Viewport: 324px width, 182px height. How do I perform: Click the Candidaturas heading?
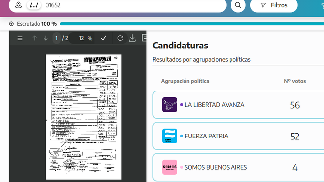click(x=181, y=45)
